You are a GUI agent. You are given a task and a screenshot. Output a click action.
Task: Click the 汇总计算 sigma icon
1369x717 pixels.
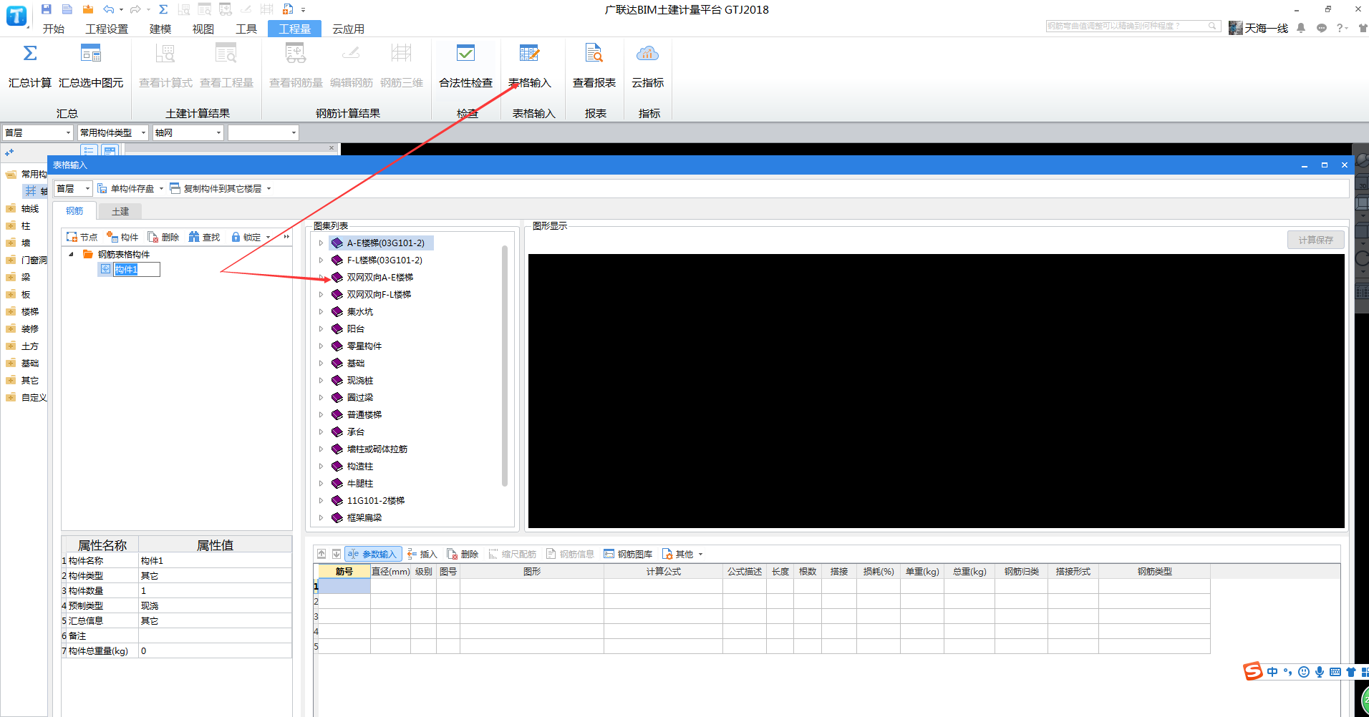(x=30, y=54)
